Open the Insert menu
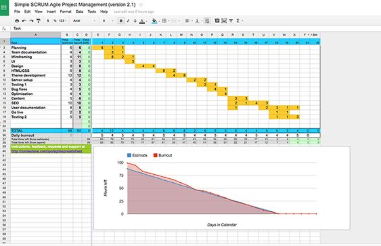The image size is (381, 246). 51,12
